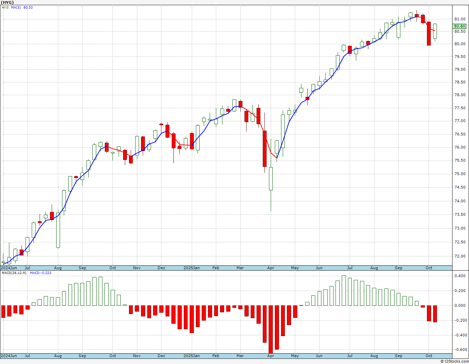Click the 73.50 price axis label
This screenshot has width=469, height=364.
459,214
